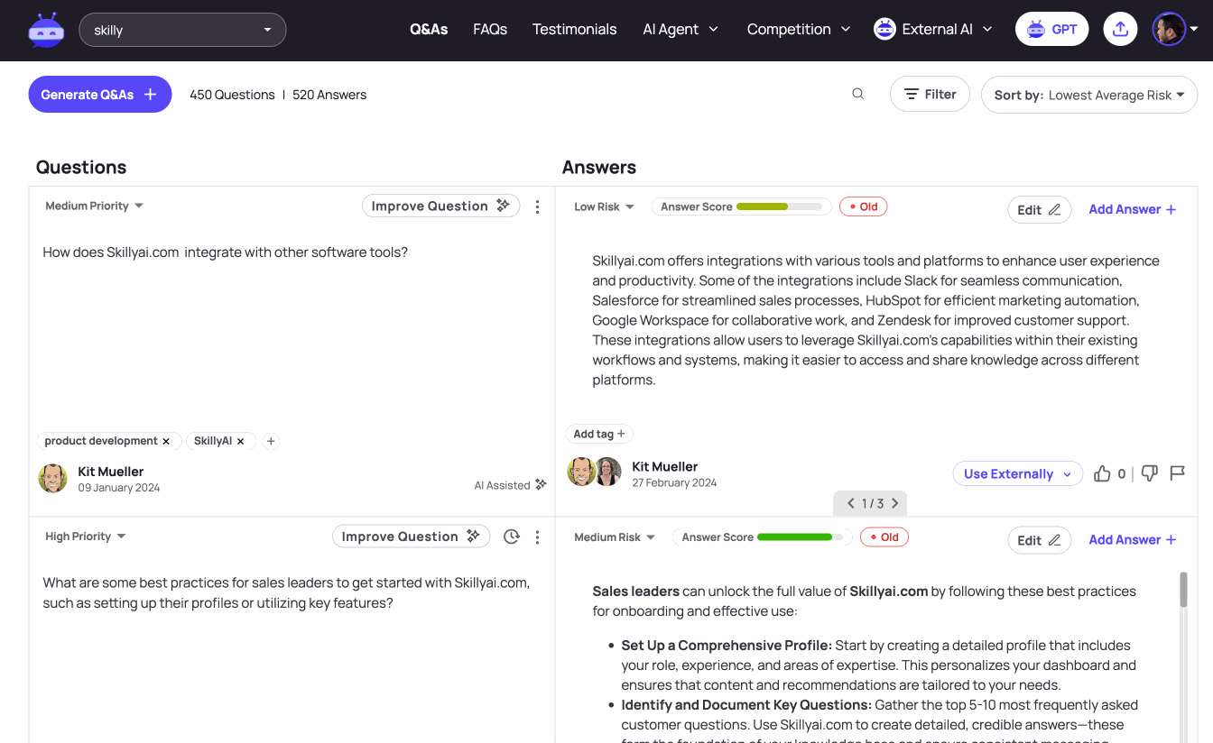Click the GPT button
The width and height of the screenshot is (1213, 743).
[1051, 29]
